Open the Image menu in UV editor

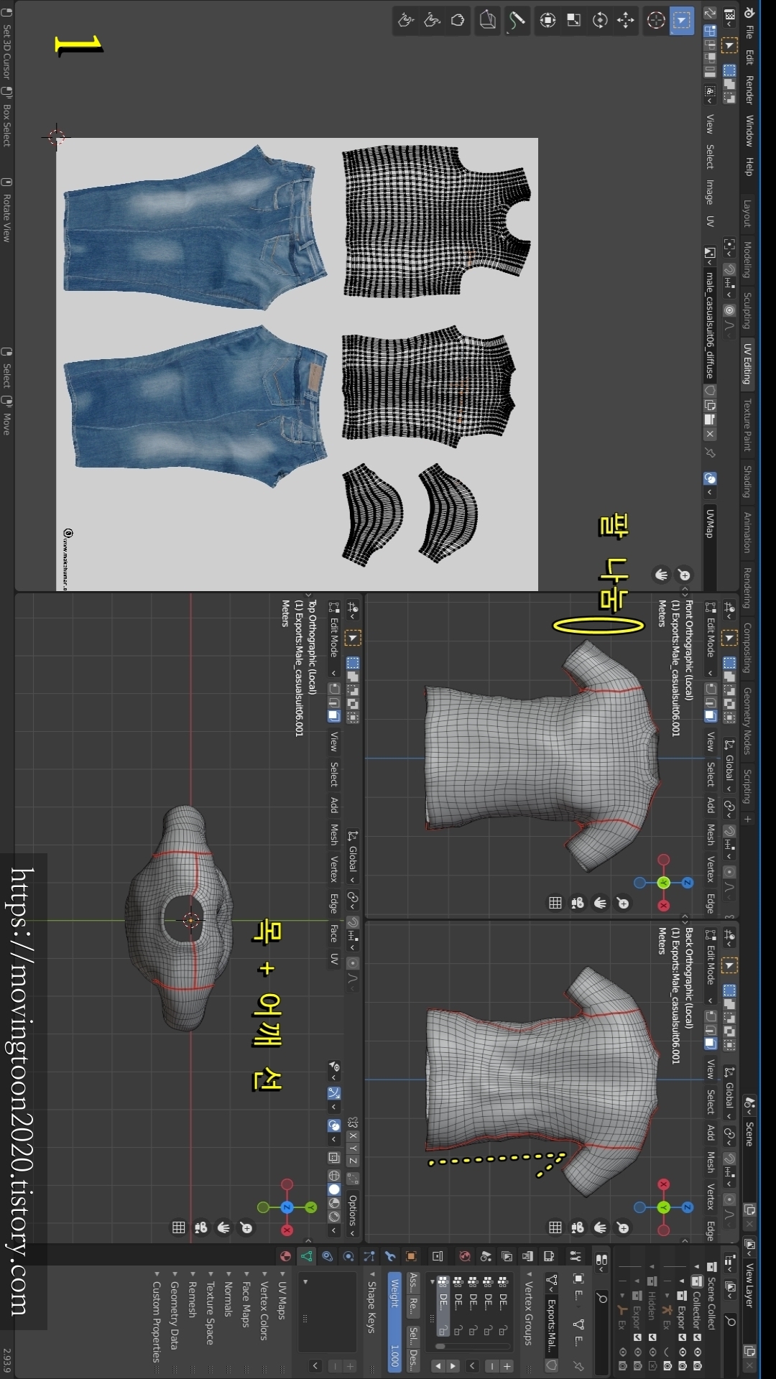pyautogui.click(x=710, y=192)
